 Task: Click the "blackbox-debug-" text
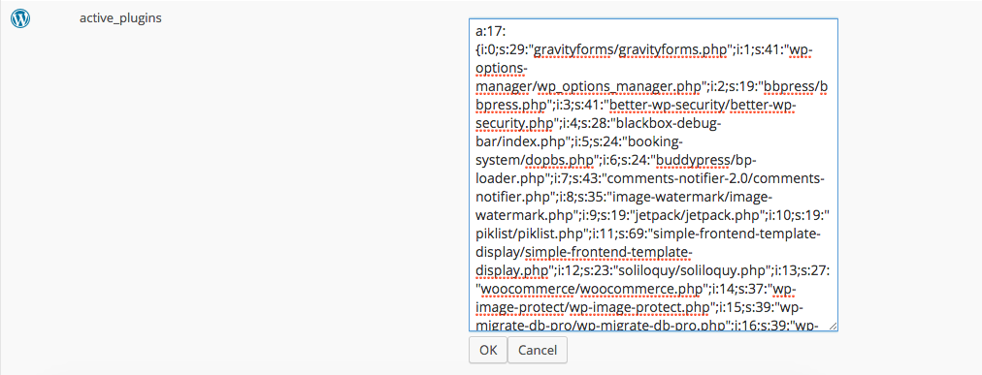668,122
